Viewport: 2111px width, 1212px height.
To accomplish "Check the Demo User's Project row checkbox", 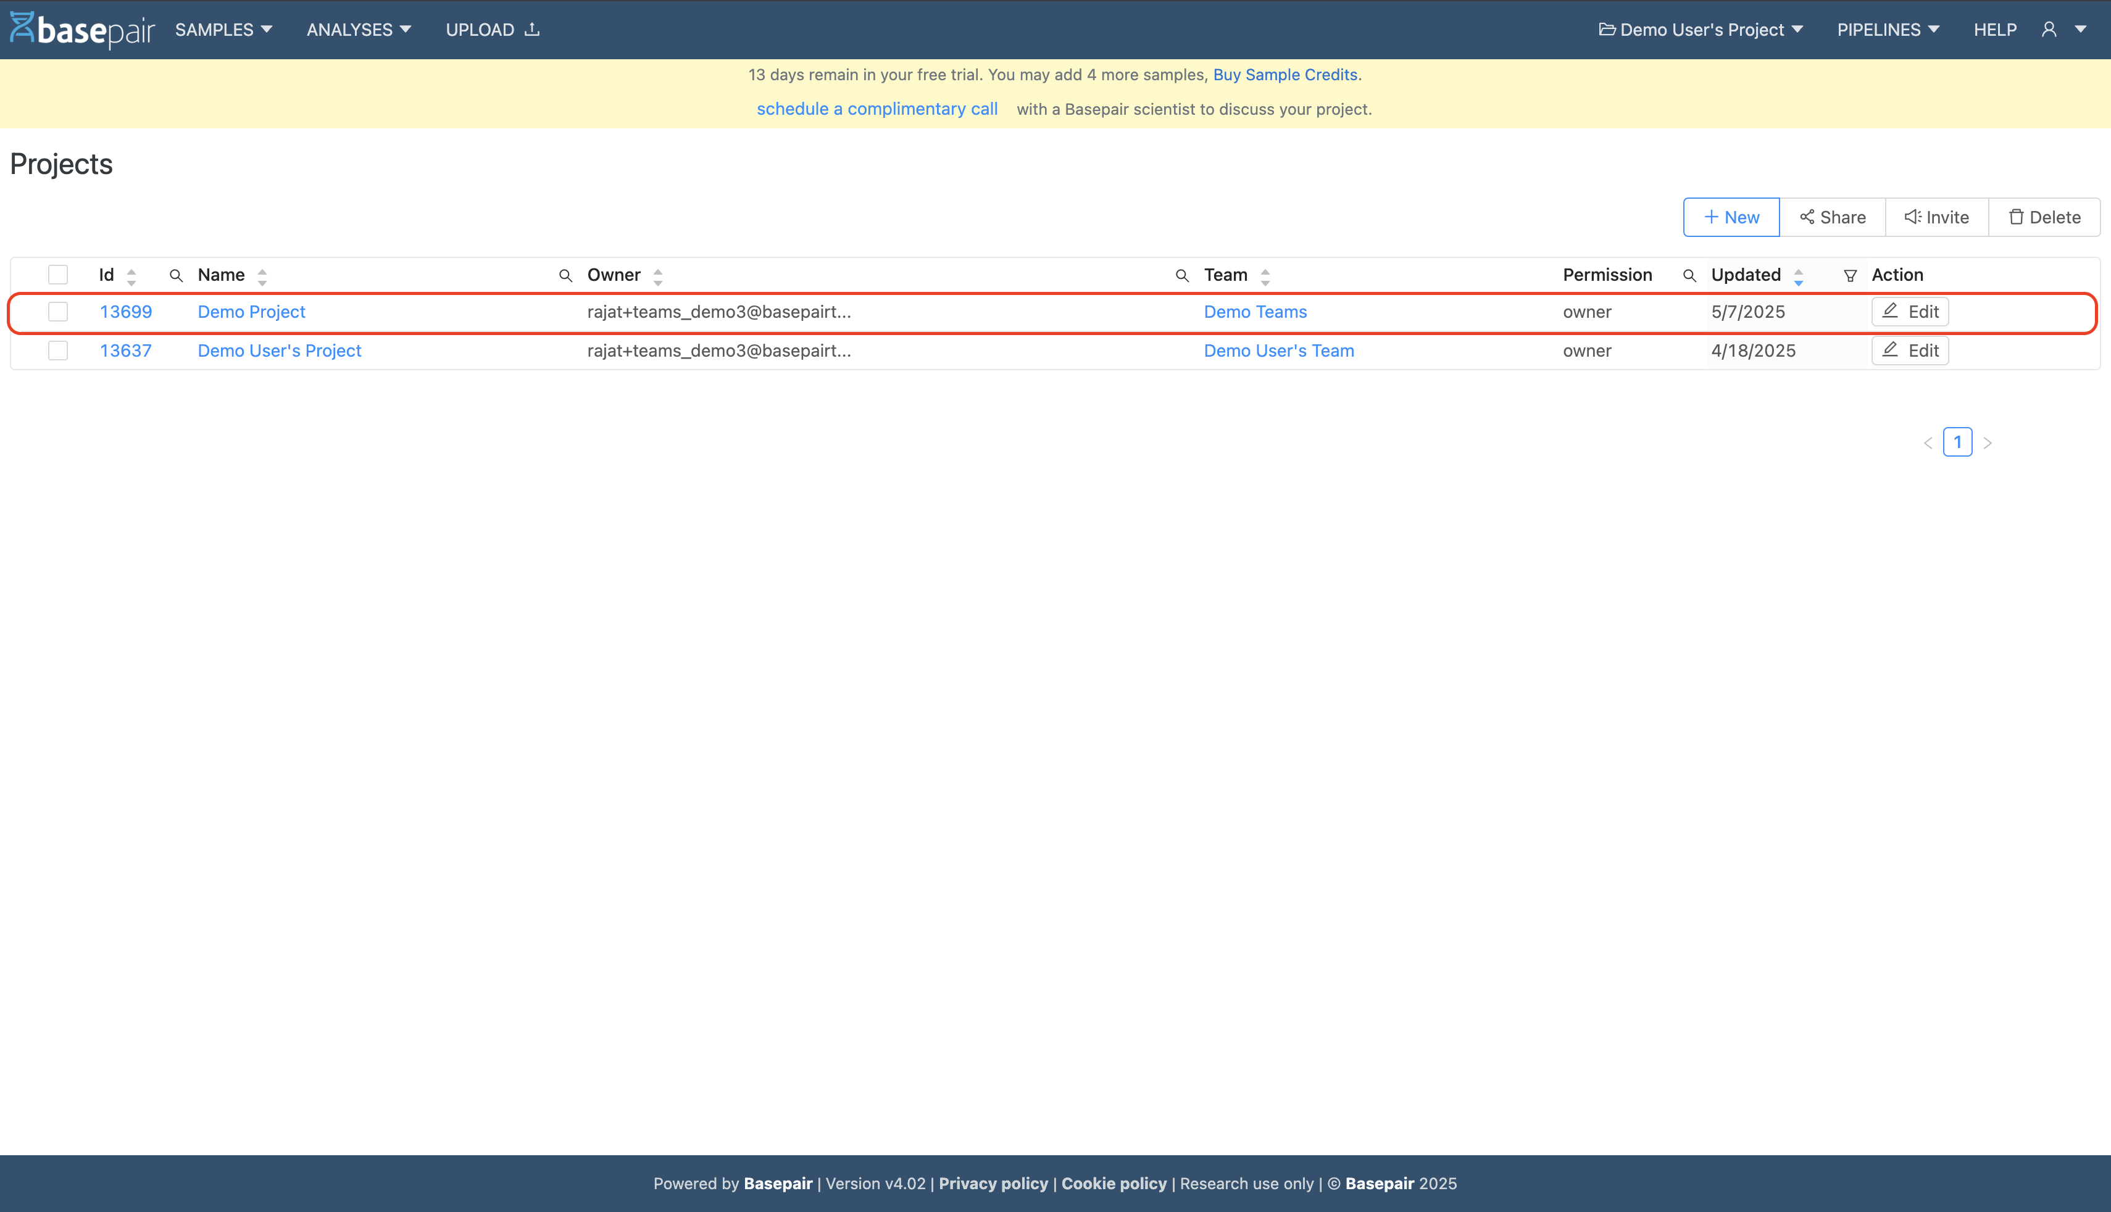I will 57,351.
